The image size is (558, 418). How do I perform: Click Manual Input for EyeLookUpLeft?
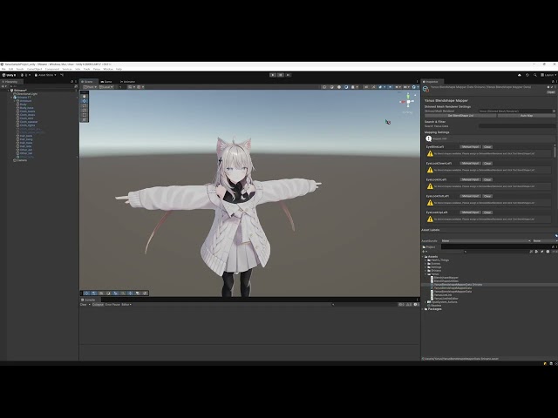(470, 212)
